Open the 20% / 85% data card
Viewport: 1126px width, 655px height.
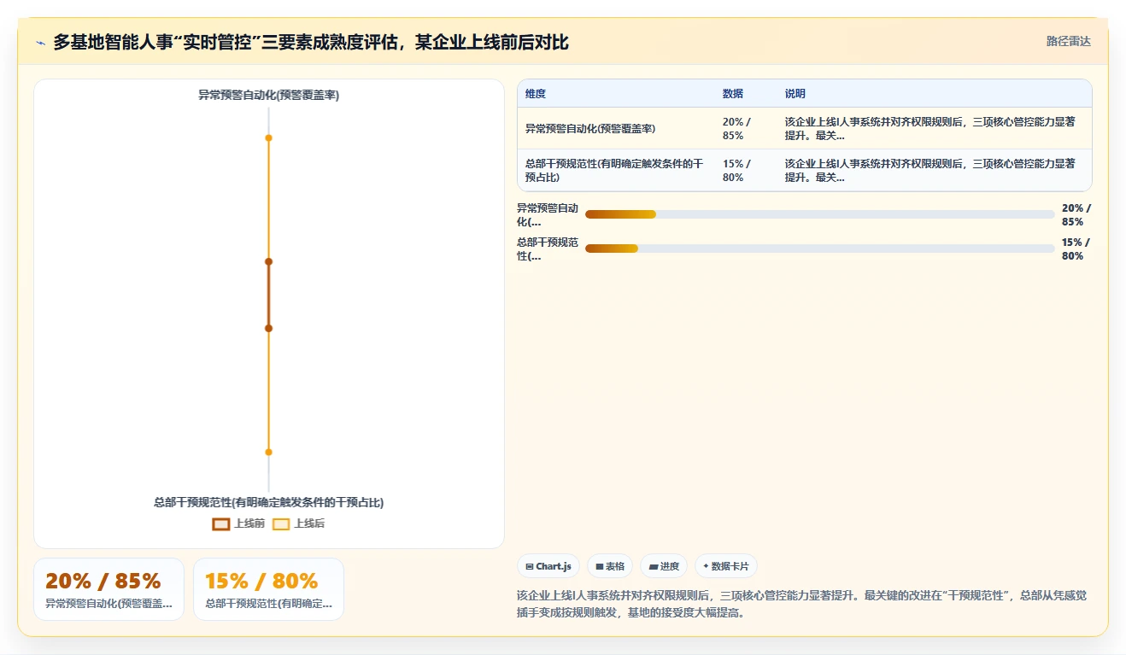pyautogui.click(x=108, y=588)
